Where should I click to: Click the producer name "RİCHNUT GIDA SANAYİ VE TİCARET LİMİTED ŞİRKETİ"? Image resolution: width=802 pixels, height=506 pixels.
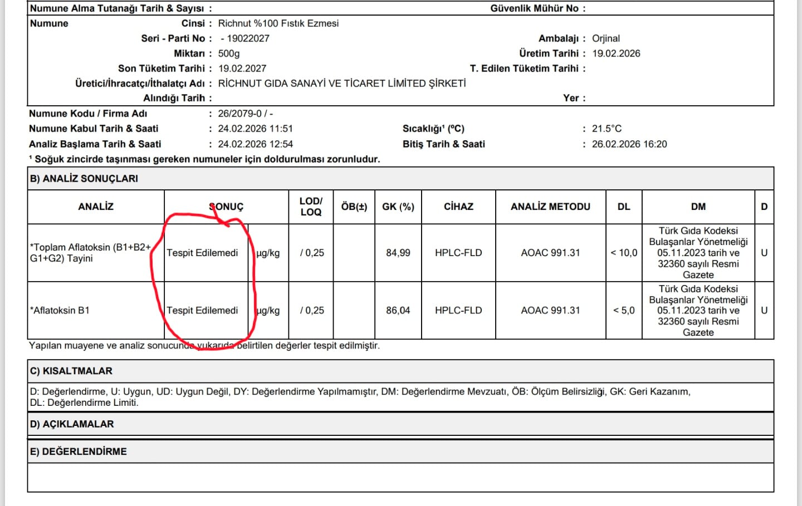pyautogui.click(x=342, y=83)
